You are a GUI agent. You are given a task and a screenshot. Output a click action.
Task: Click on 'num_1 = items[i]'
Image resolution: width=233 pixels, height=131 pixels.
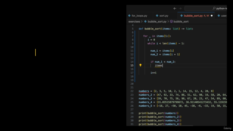point(162,51)
